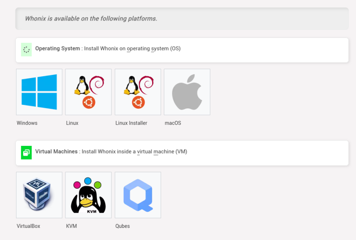356x240 pixels.
Task: Click the Windows logo tile
Action: (39, 92)
